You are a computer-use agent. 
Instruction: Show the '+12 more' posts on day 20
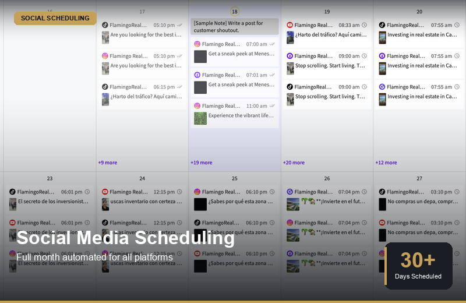point(386,163)
